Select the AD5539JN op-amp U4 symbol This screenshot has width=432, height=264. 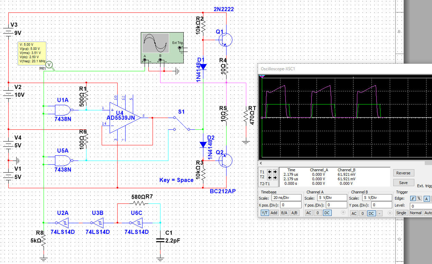125,118
